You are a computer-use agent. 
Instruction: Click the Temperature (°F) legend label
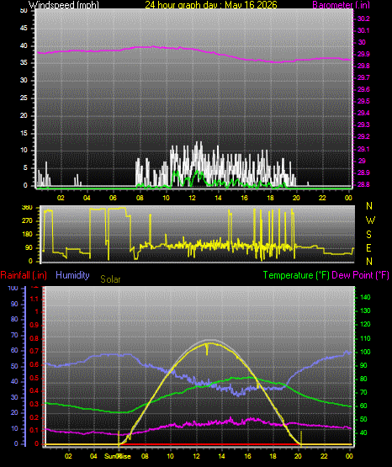click(296, 275)
